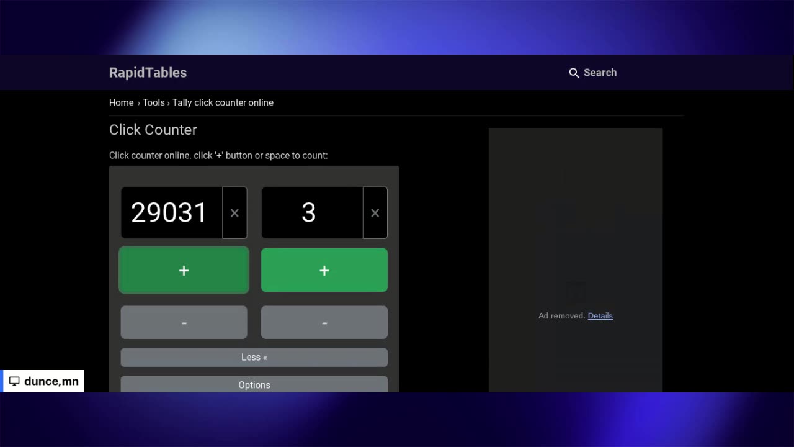Increment the 29031 counter with its plus
This screenshot has height=447, width=794.
click(184, 270)
